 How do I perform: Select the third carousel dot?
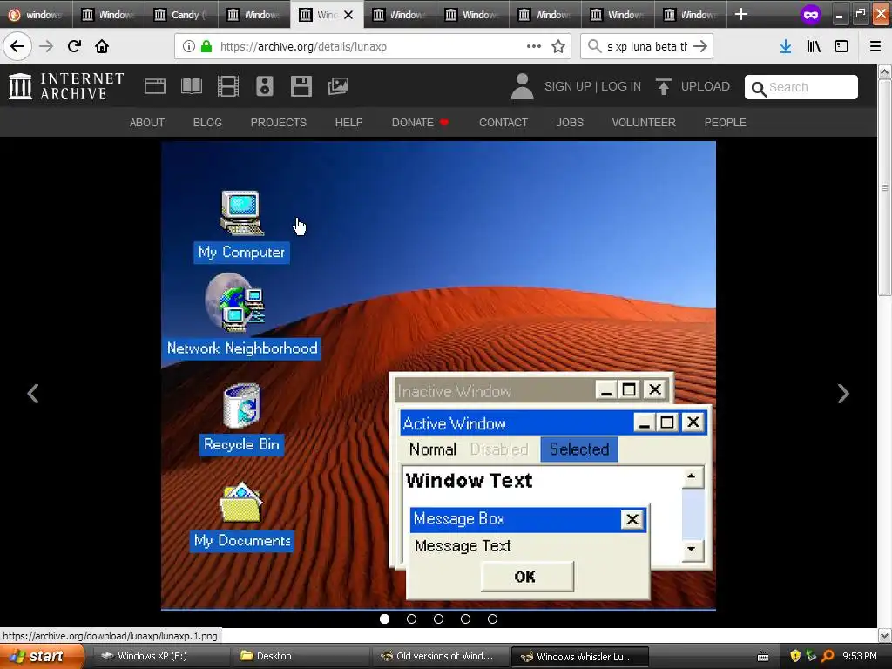point(439,619)
